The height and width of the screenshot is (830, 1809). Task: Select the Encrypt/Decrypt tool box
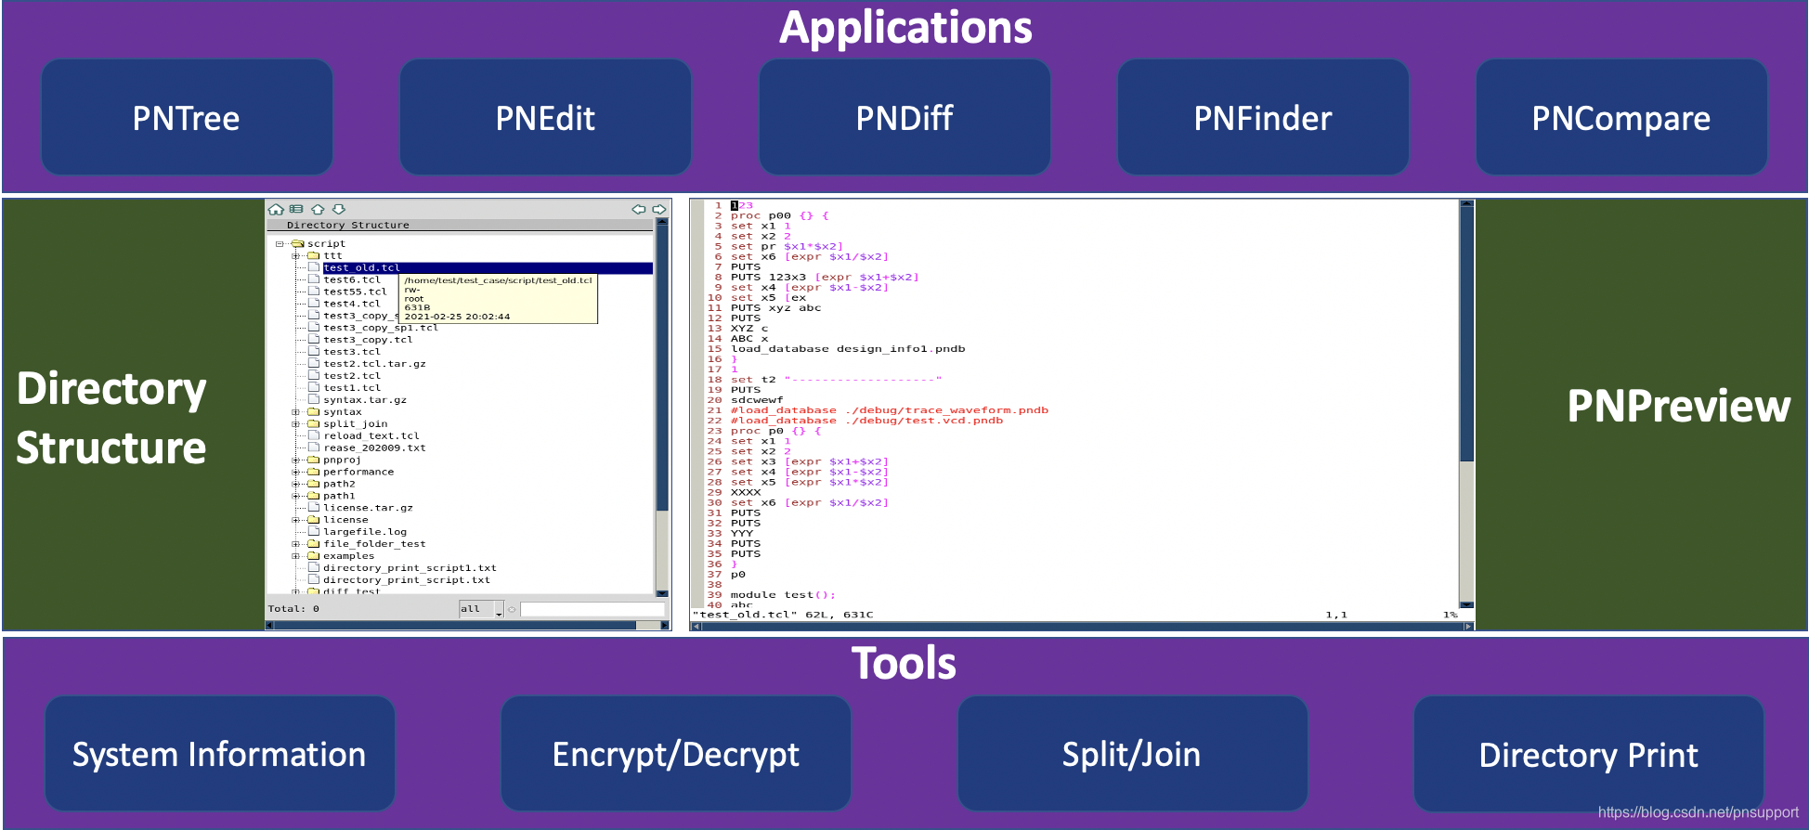point(676,753)
